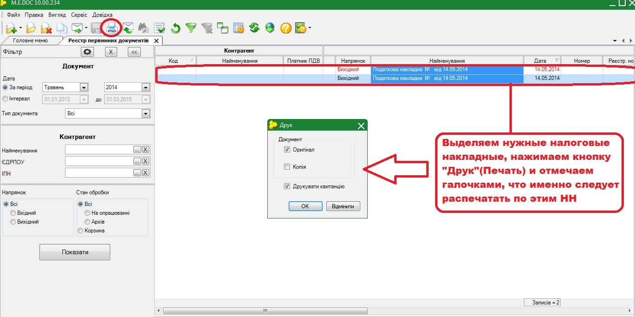Click the open folder icon in toolbar
The width and height of the screenshot is (635, 317).
tap(31, 28)
